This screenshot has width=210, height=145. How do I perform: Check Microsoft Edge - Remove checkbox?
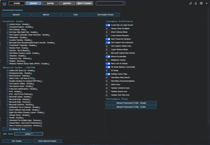tap(8, 102)
